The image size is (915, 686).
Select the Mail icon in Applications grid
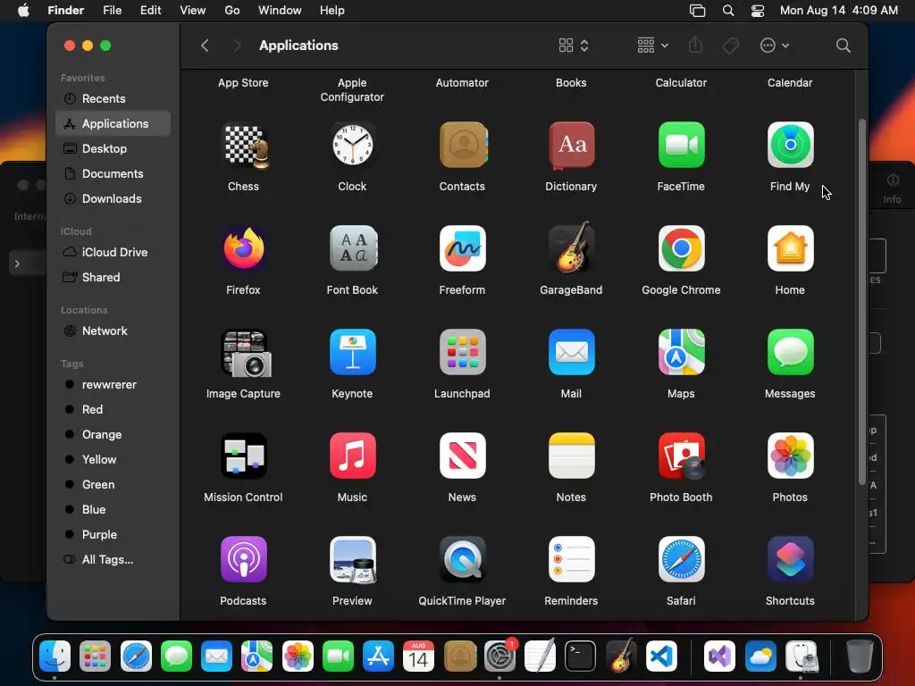tap(571, 352)
